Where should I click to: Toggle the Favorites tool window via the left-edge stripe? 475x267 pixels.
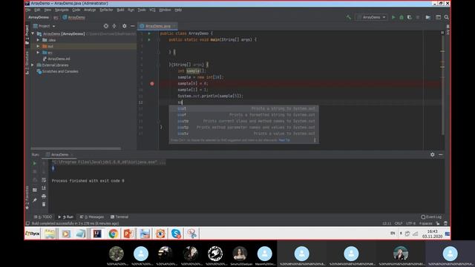tap(27, 198)
